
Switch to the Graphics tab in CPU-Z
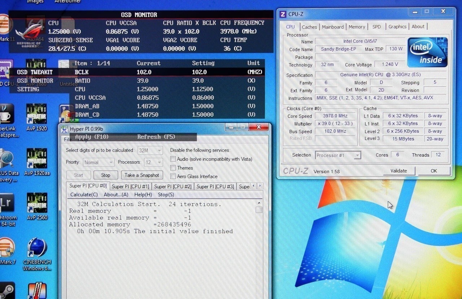point(397,27)
